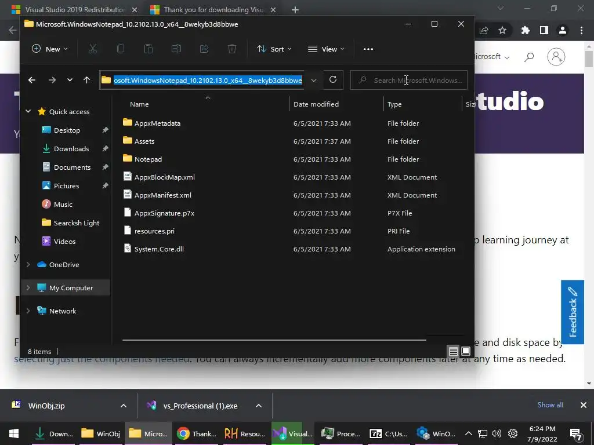
Task: Open Chrome three-dot menu
Action: click(581, 30)
